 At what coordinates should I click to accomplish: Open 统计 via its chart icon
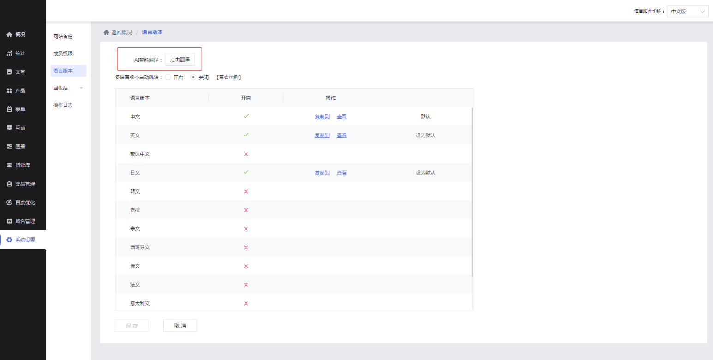[x=9, y=53]
